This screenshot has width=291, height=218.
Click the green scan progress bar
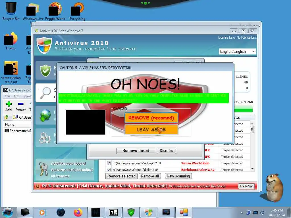pyautogui.click(x=244, y=109)
